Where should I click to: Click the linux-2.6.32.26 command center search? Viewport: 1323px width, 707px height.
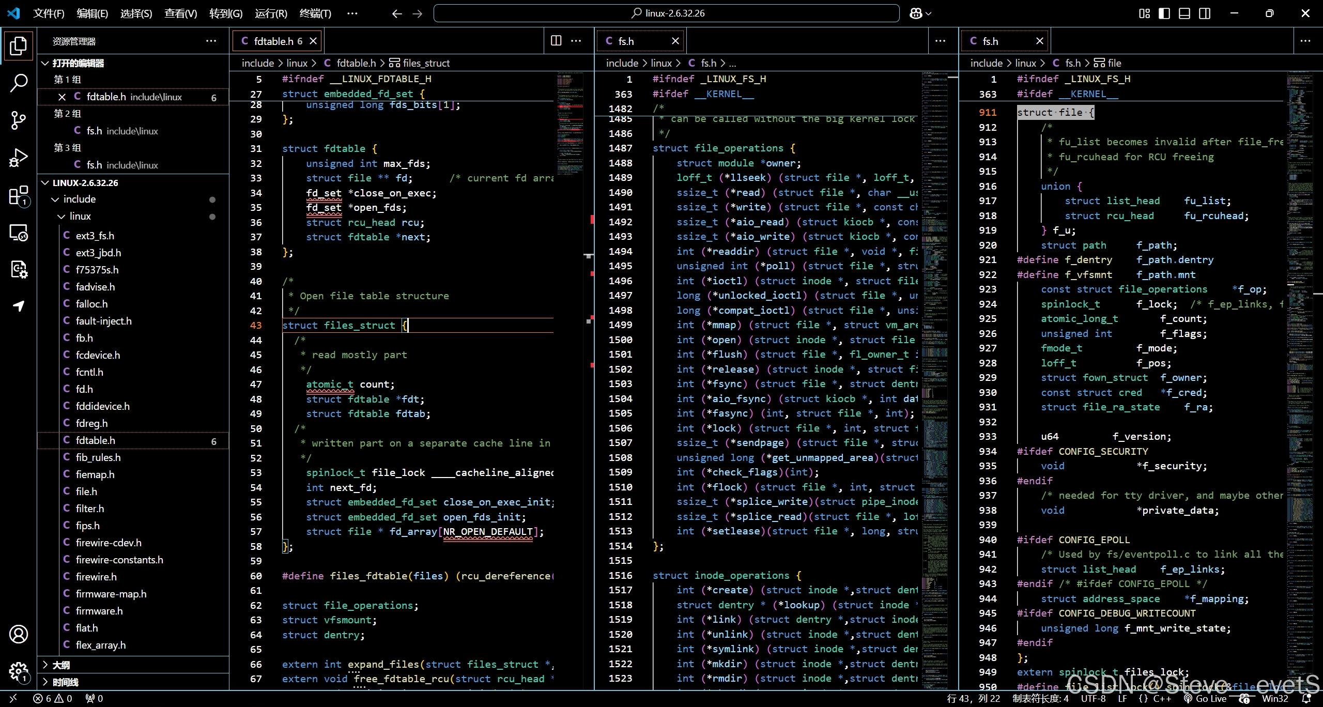click(x=667, y=13)
